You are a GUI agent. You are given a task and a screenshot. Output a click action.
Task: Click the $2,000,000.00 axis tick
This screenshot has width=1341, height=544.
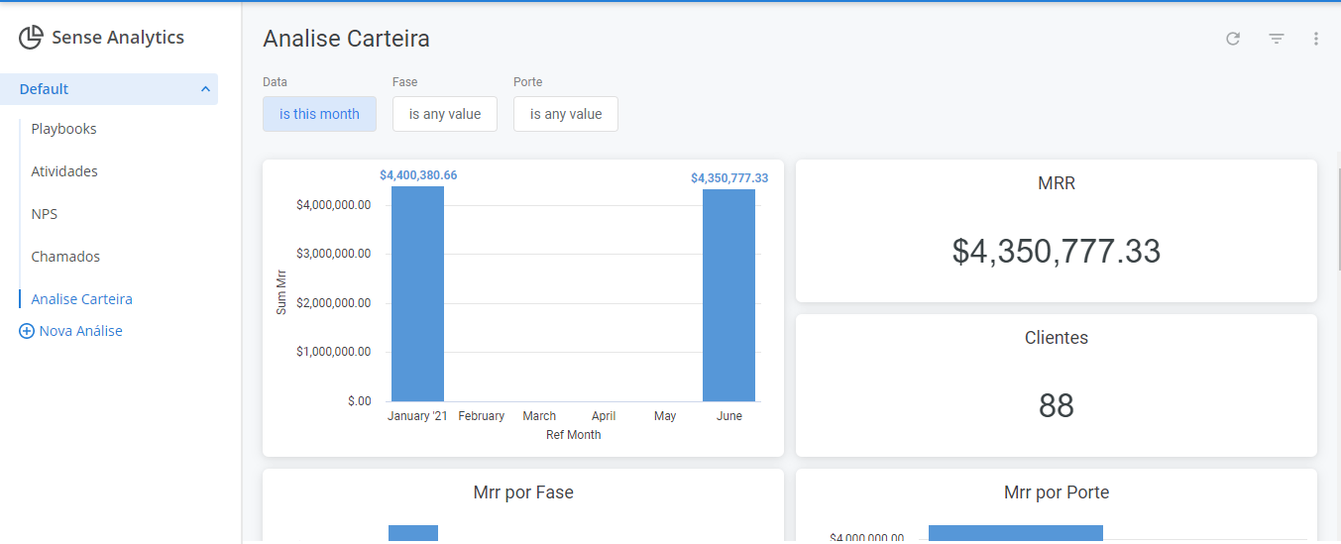(x=333, y=303)
